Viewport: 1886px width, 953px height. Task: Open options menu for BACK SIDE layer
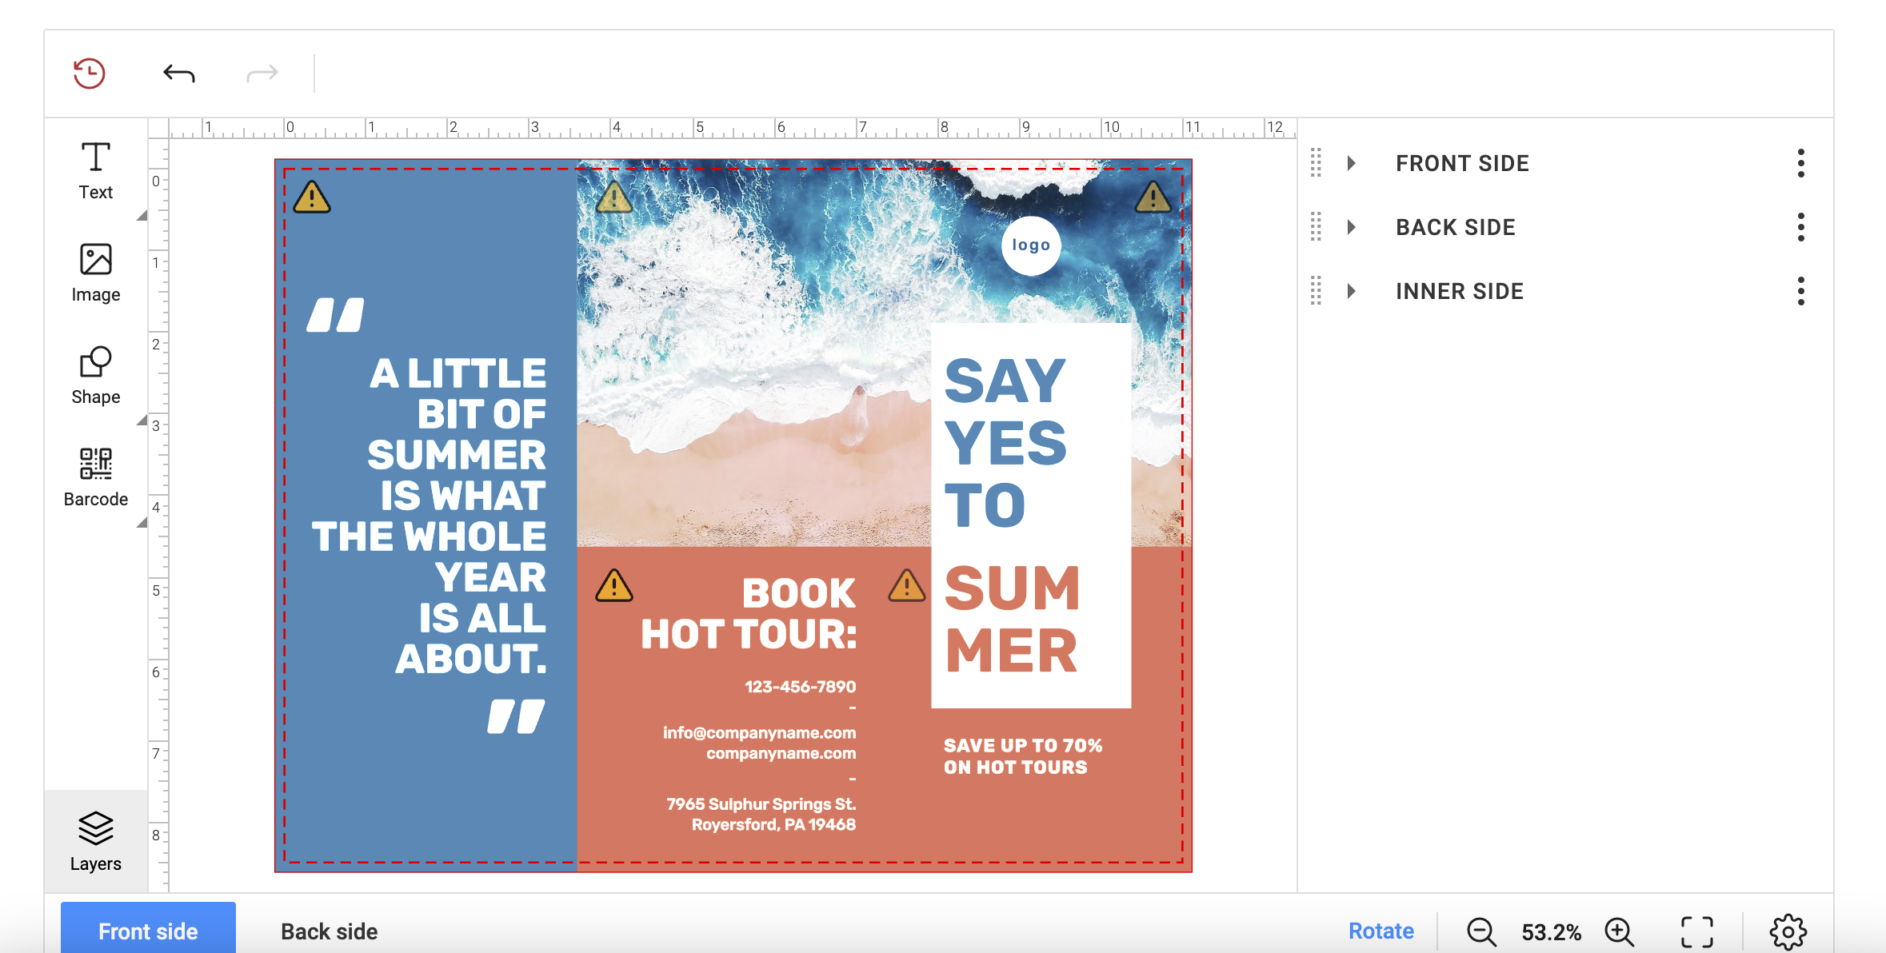tap(1801, 227)
